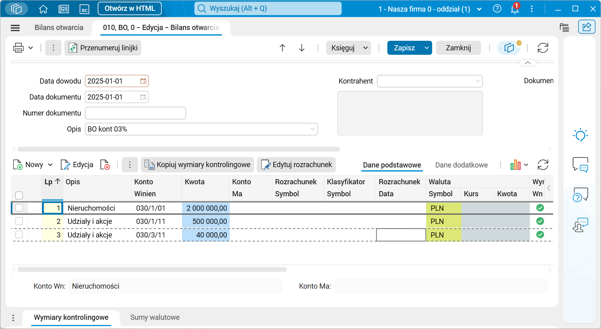601x329 pixels.
Task: Open the calendar for Data dokumentu
Action: [x=143, y=97]
